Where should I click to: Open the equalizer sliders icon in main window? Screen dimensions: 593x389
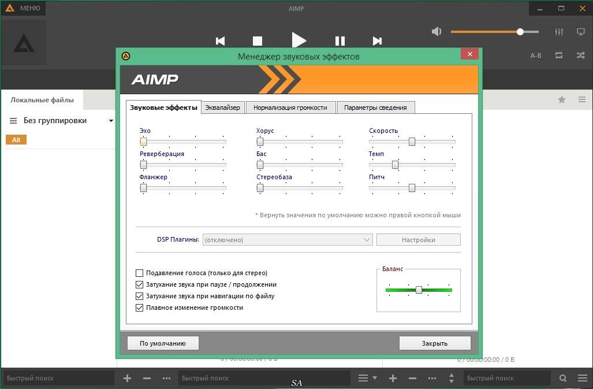[559, 32]
